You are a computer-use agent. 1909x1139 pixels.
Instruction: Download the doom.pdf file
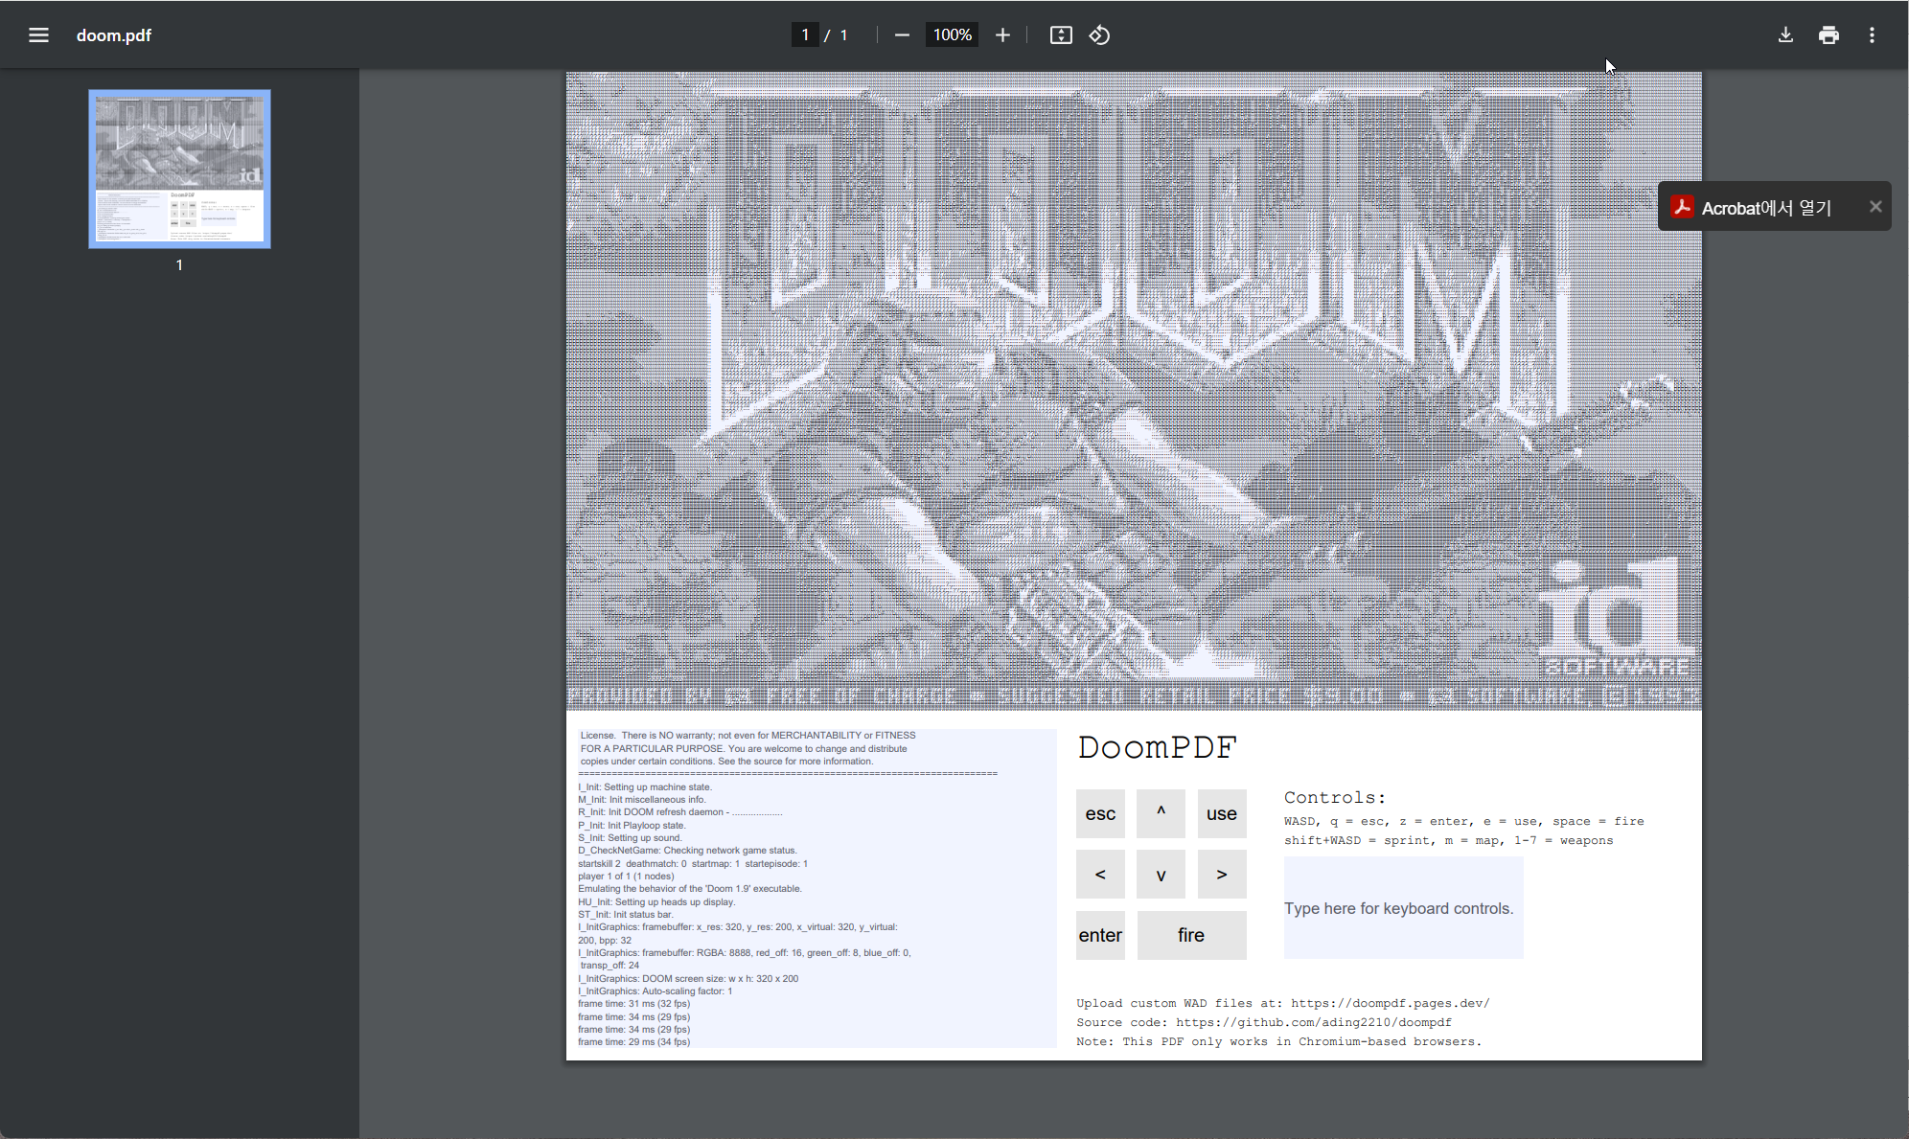click(x=1785, y=34)
